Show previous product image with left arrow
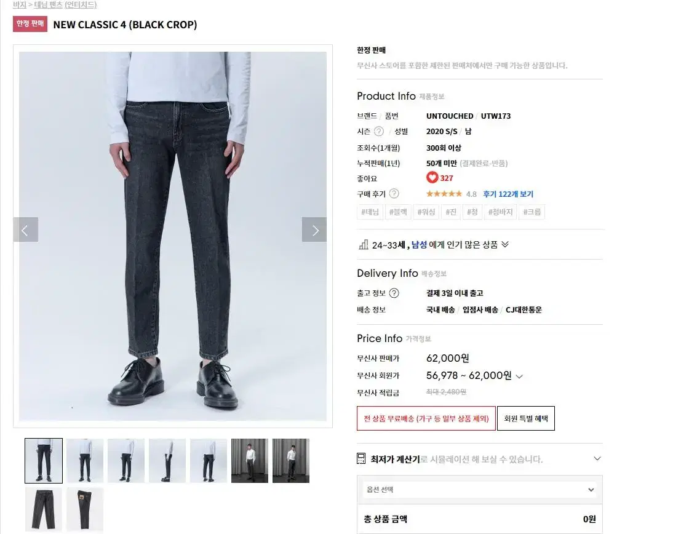The width and height of the screenshot is (681, 534). 26,230
